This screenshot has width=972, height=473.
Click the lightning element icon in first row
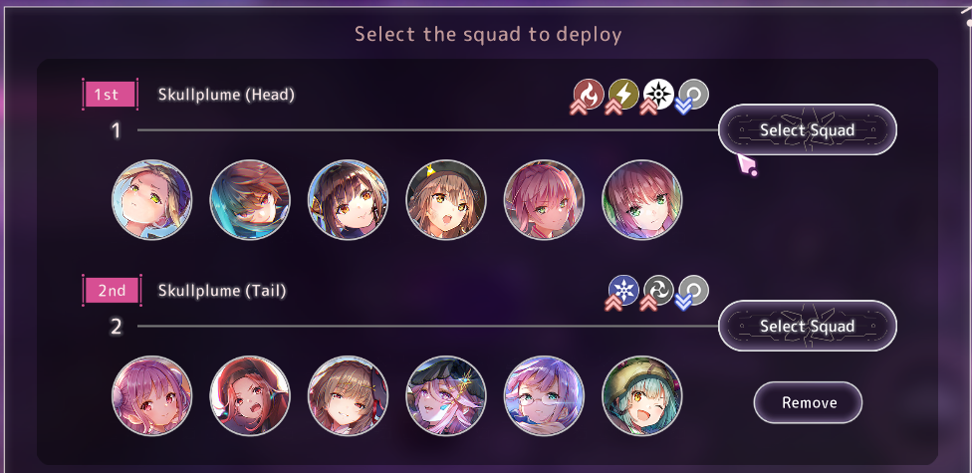coord(623,95)
